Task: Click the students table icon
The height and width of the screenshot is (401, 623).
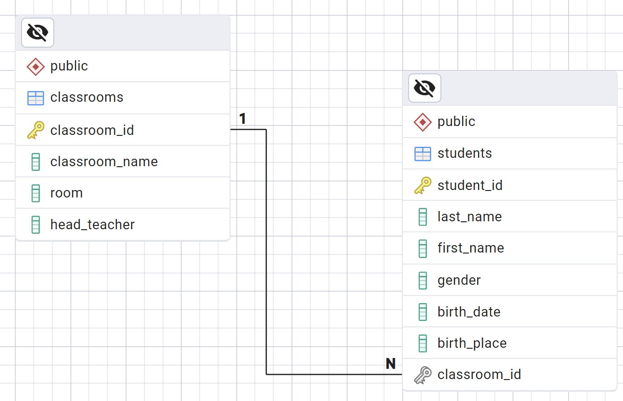Action: point(422,154)
